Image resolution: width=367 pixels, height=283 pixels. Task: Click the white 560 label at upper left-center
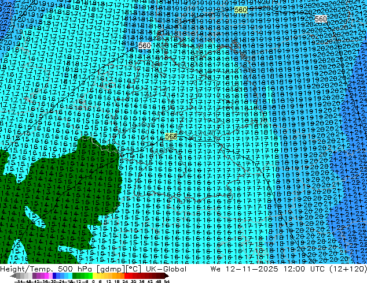144,45
